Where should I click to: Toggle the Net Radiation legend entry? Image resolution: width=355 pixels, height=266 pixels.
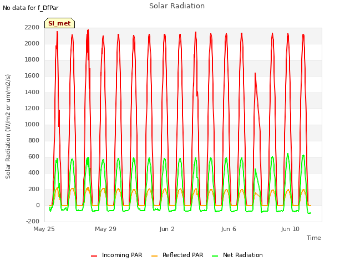coord(237,255)
